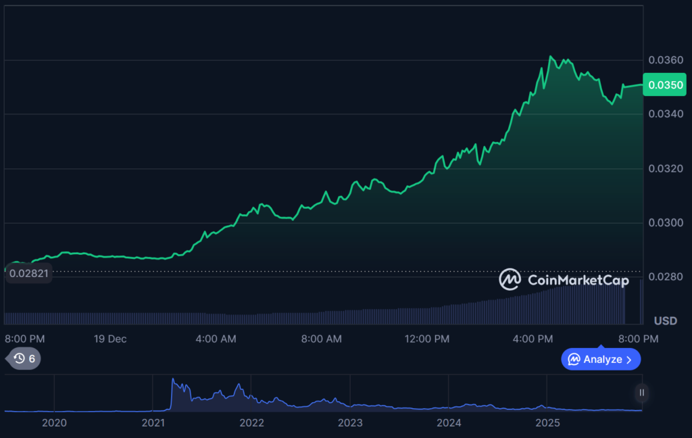
Task: Click the tallest volume bar near 8:00 PM
Action: (641, 301)
